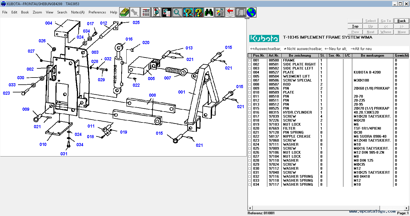The image size is (410, 216).
Task: Click the Up navigation button
Action: 371,26
